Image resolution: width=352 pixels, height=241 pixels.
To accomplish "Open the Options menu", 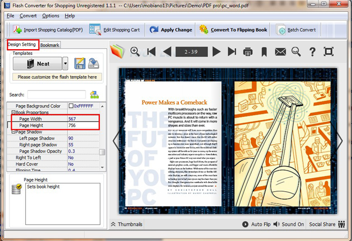I will (x=51, y=16).
